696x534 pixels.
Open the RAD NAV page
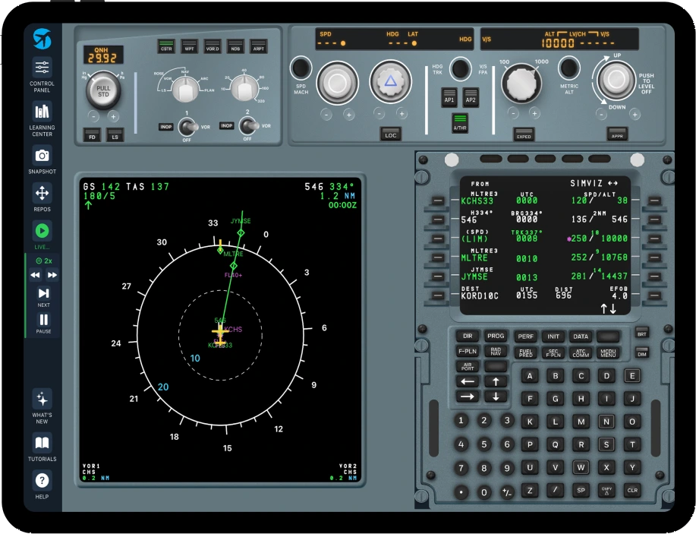(x=496, y=352)
